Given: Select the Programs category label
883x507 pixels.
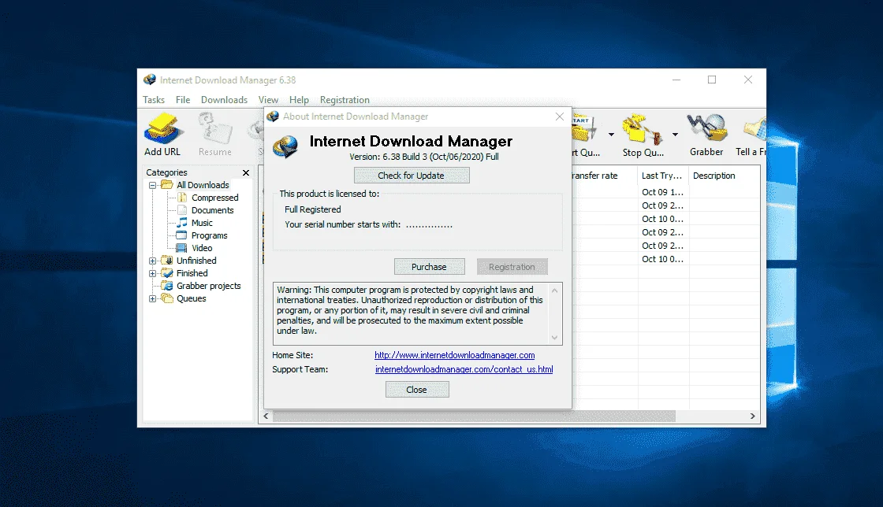Looking at the screenshot, I should point(210,235).
